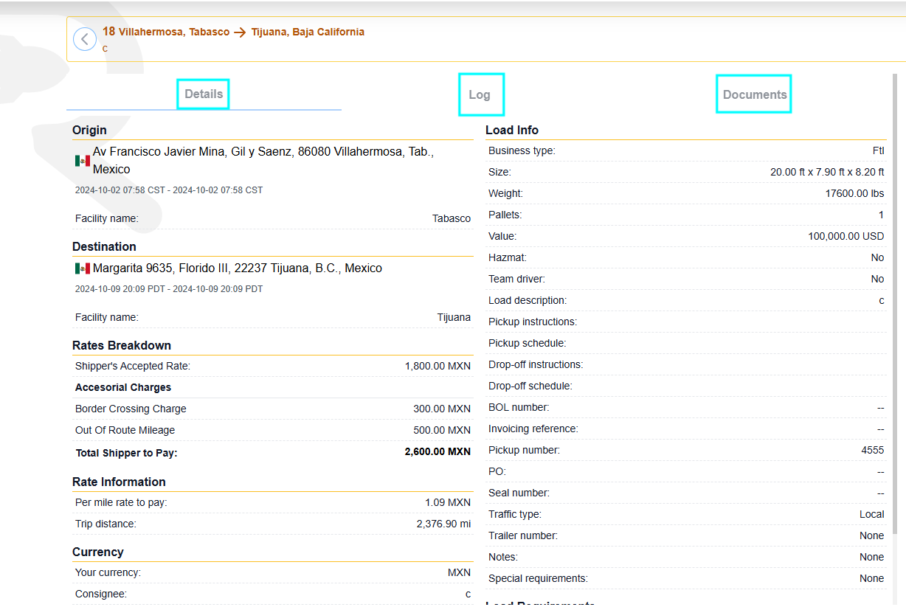Click the Pallets label

(x=505, y=215)
